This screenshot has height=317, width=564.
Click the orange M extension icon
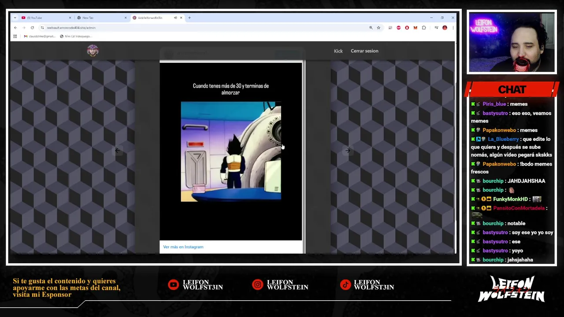point(415,28)
